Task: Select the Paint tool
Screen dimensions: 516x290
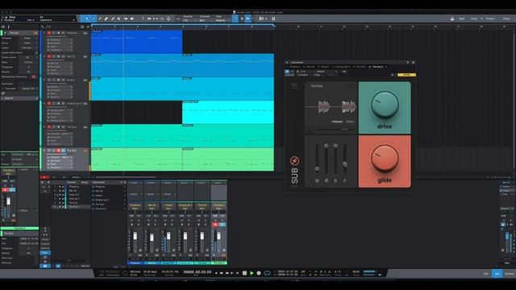Action: [113, 19]
